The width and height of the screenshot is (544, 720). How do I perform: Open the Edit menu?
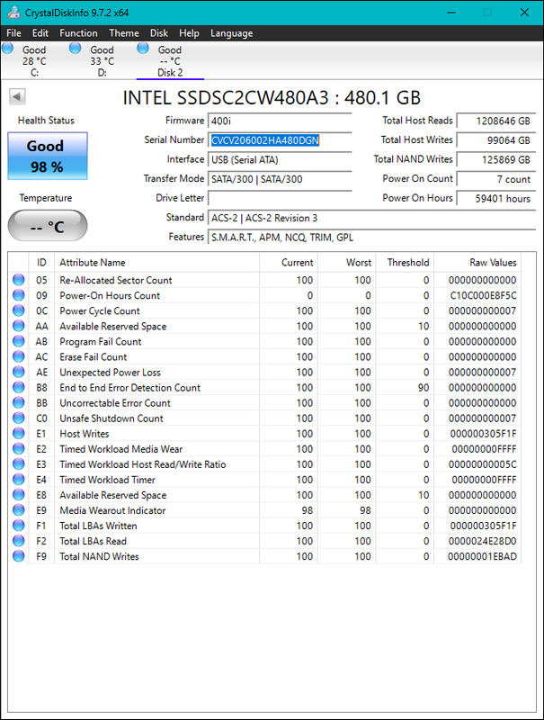[x=40, y=33]
